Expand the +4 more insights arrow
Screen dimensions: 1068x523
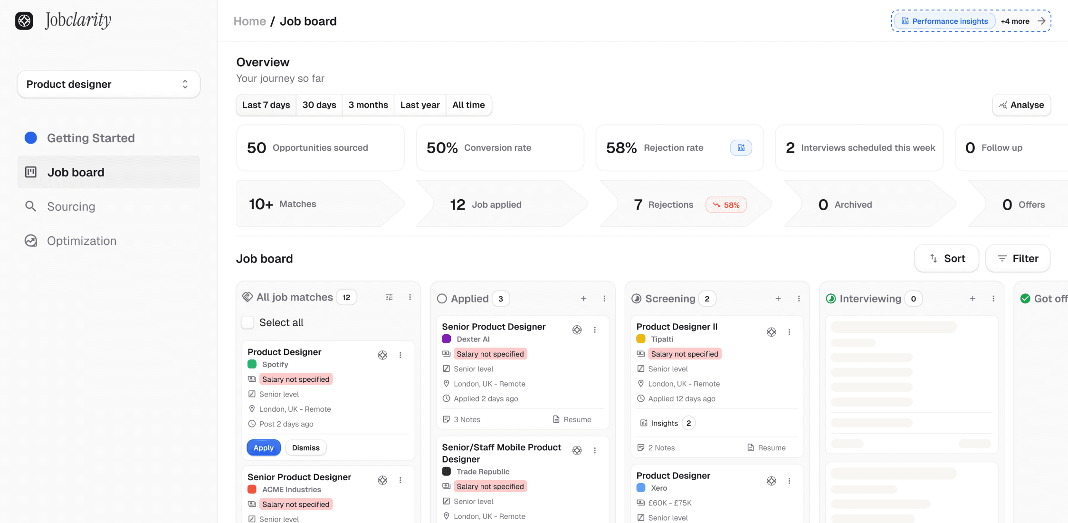tap(1041, 21)
